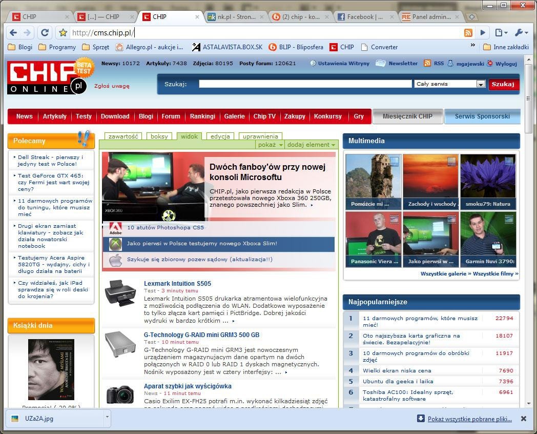Close the downloads bar
This screenshot has height=434, width=537.
coord(523,419)
